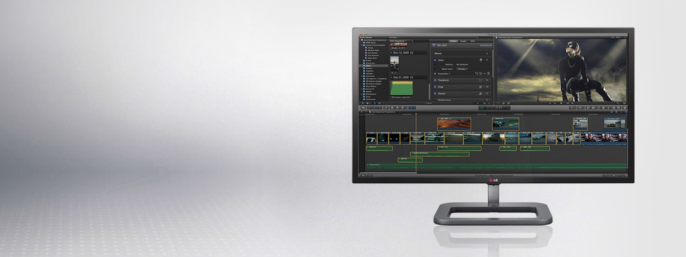Disable the Transform checkbox in the inspector

pyautogui.click(x=435, y=80)
